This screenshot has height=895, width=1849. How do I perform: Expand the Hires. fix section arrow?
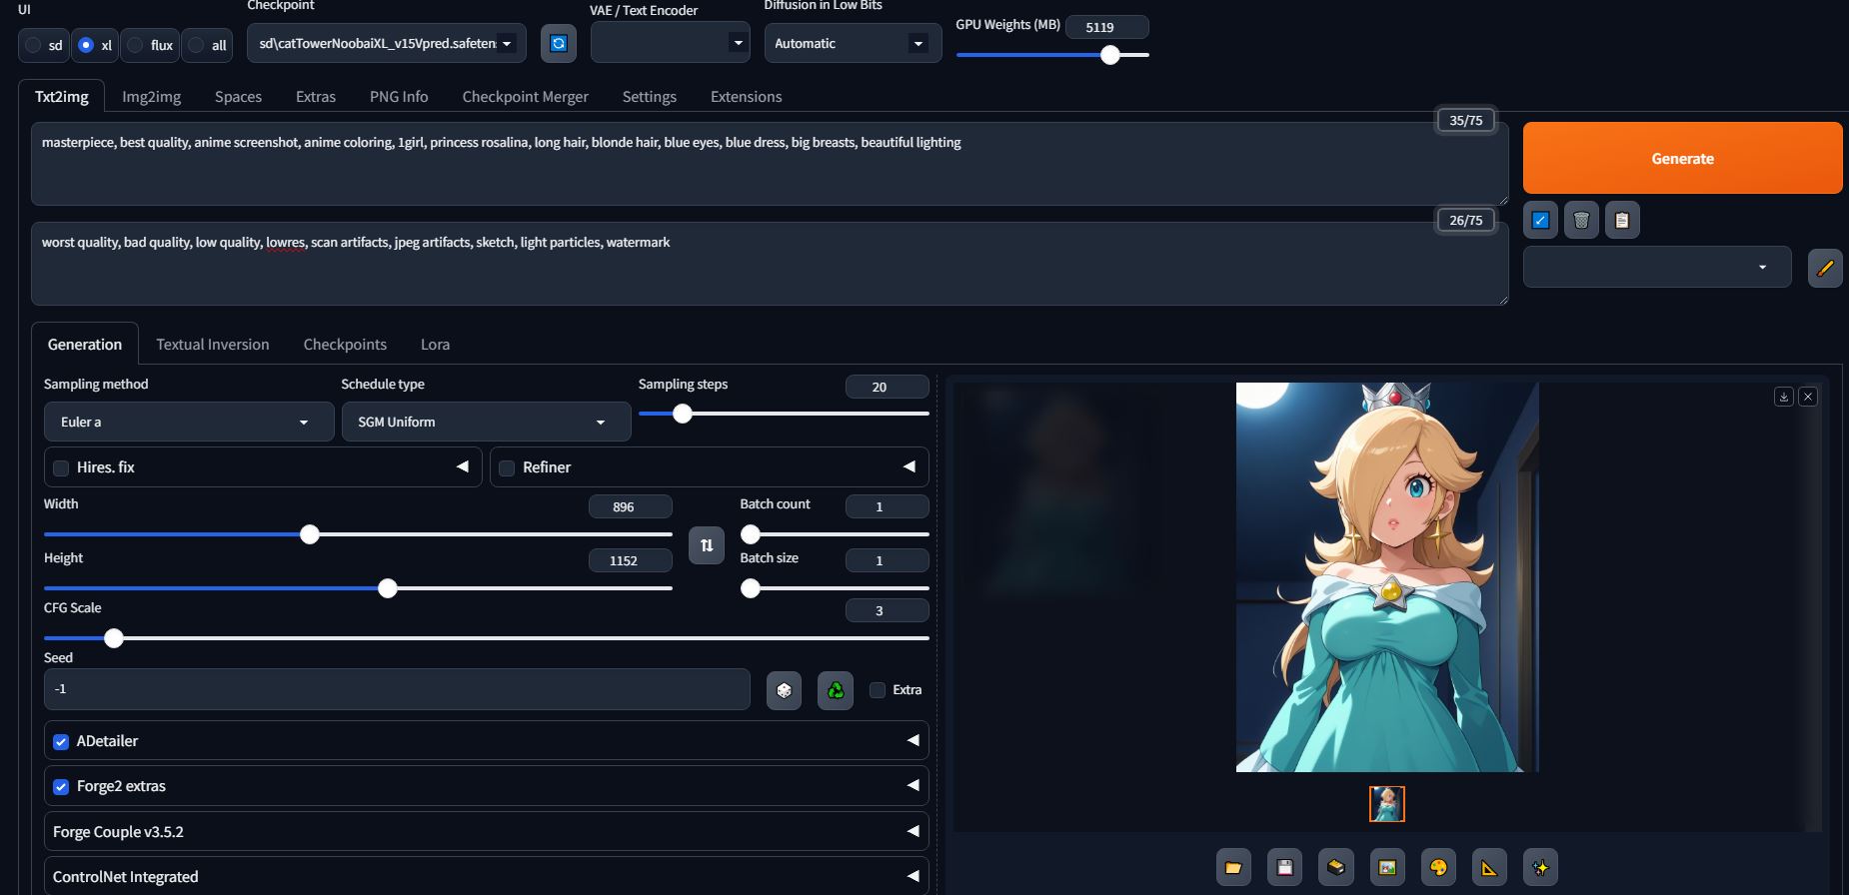(462, 466)
